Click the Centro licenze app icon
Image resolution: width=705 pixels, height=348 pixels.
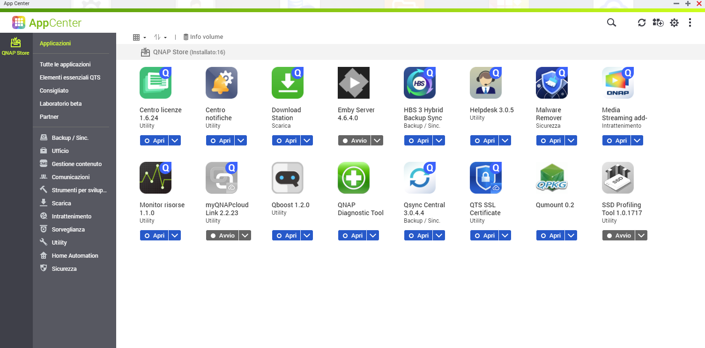[x=156, y=83]
